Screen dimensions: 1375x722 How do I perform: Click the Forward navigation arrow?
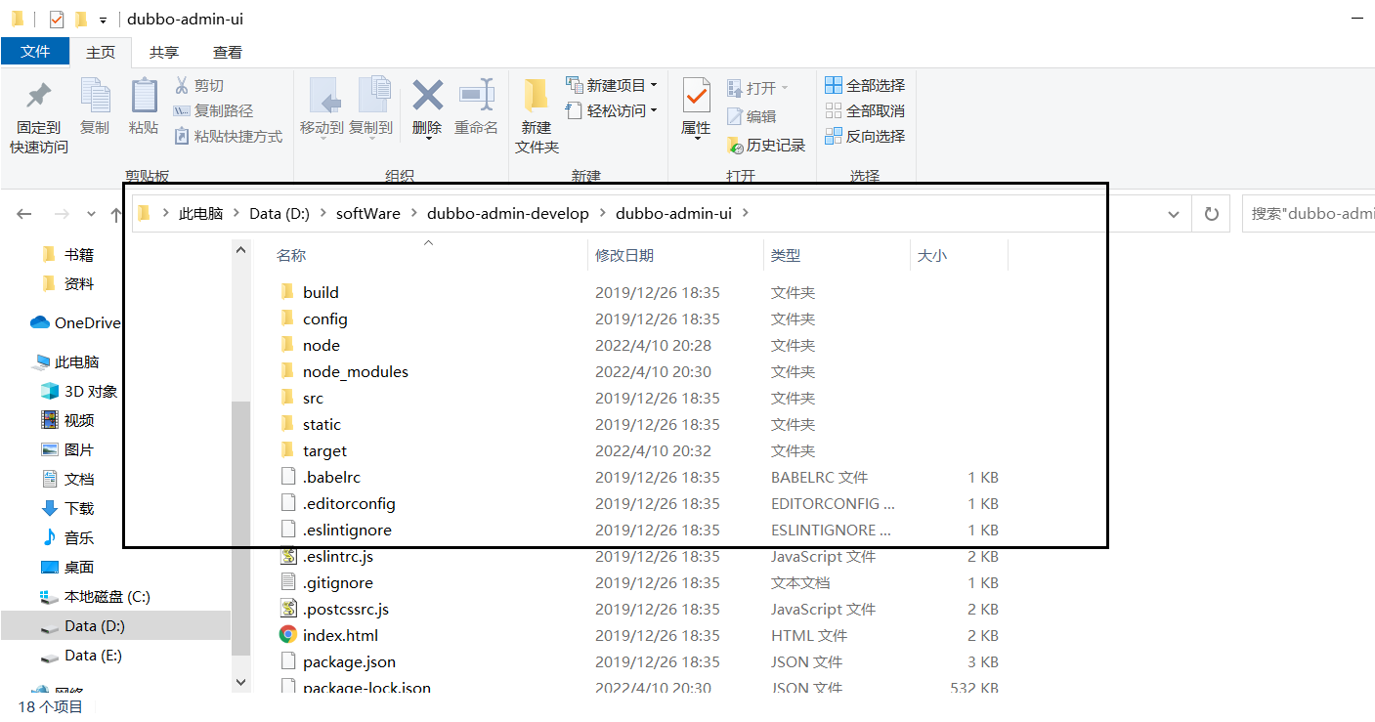pos(61,214)
